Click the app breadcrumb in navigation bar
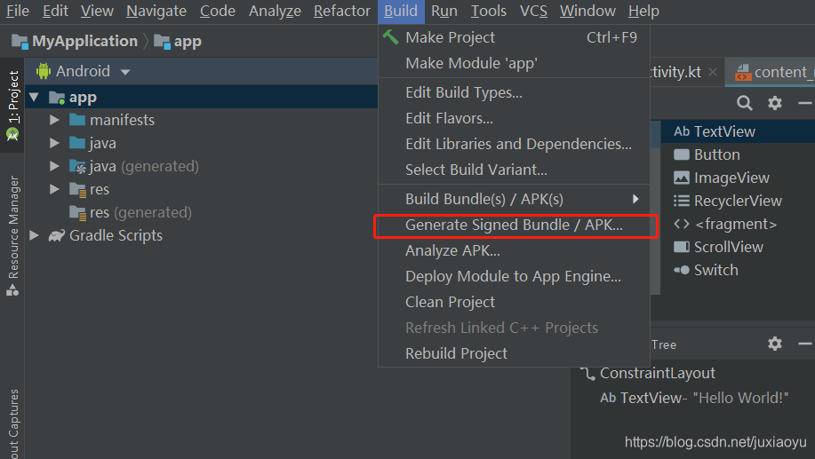Image resolution: width=815 pixels, height=459 pixels. click(x=178, y=42)
